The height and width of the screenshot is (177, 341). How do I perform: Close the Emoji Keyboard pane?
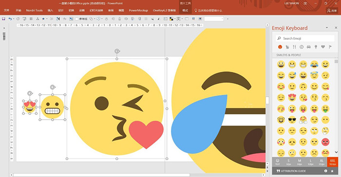(x=336, y=28)
